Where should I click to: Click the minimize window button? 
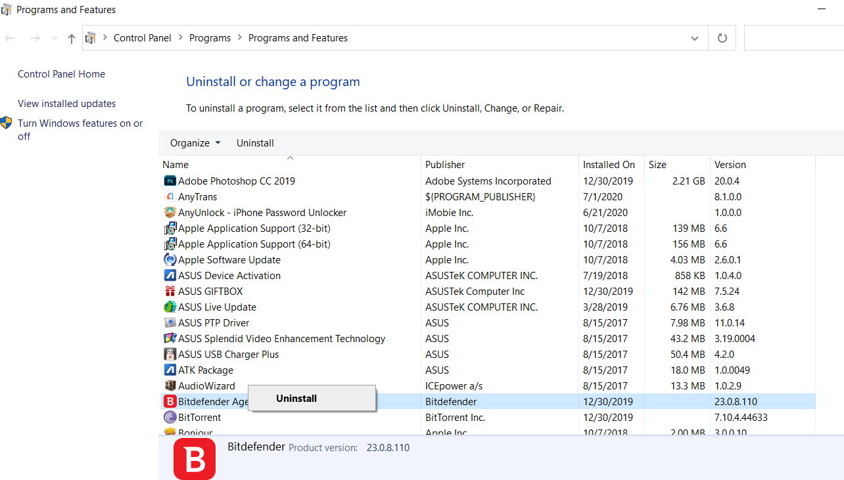pos(822,10)
